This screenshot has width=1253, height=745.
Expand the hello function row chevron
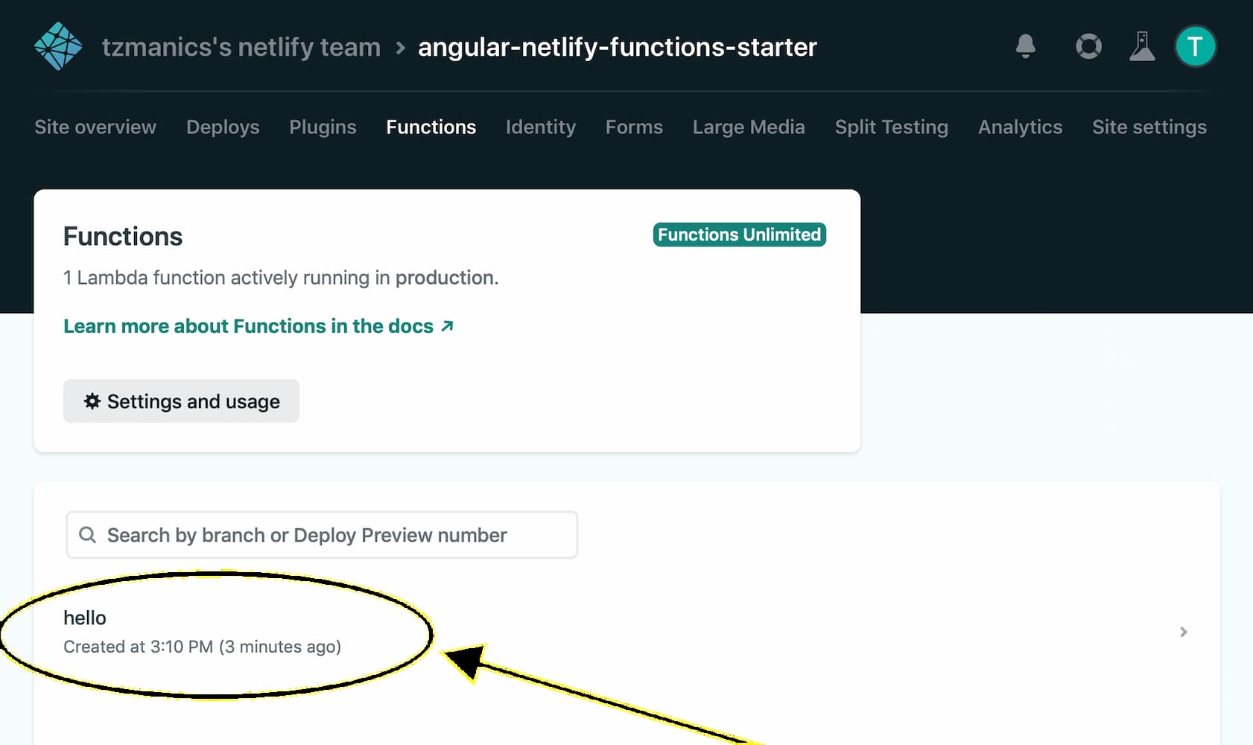pyautogui.click(x=1184, y=632)
